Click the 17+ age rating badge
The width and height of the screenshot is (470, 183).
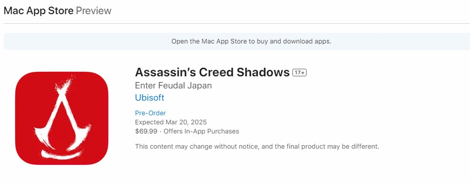pyautogui.click(x=300, y=73)
